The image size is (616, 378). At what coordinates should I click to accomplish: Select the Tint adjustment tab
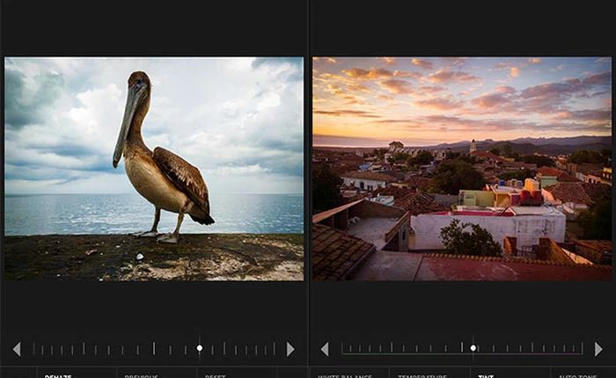[x=510, y=374]
